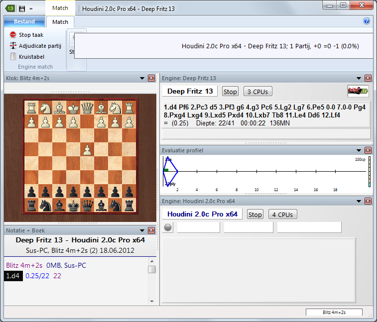Close the Klok Blitz 4m+2s panel
The height and width of the screenshot is (322, 377).
pyautogui.click(x=151, y=78)
